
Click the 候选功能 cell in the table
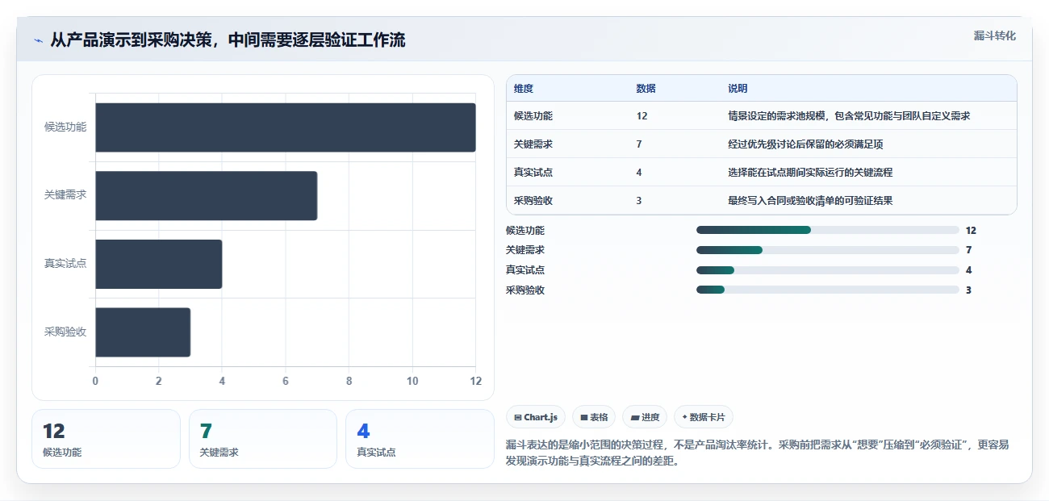point(533,116)
